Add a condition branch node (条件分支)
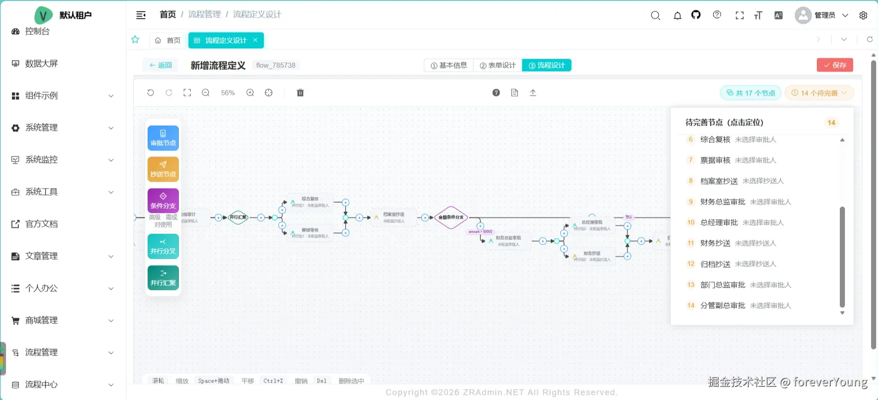 tap(163, 200)
